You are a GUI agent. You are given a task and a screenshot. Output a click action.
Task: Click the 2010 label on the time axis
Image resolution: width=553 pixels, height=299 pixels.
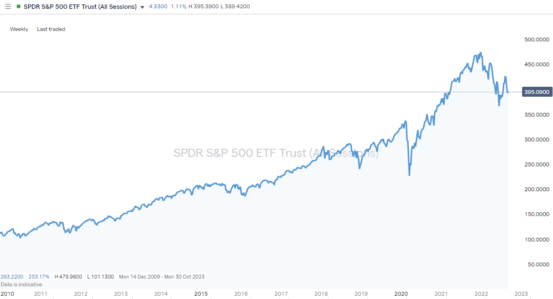(x=8, y=293)
